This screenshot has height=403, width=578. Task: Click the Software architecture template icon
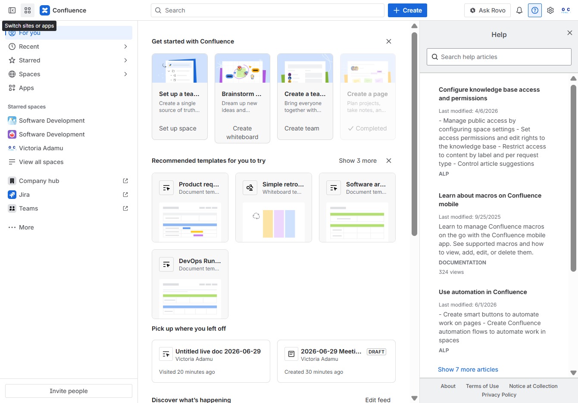pyautogui.click(x=334, y=188)
